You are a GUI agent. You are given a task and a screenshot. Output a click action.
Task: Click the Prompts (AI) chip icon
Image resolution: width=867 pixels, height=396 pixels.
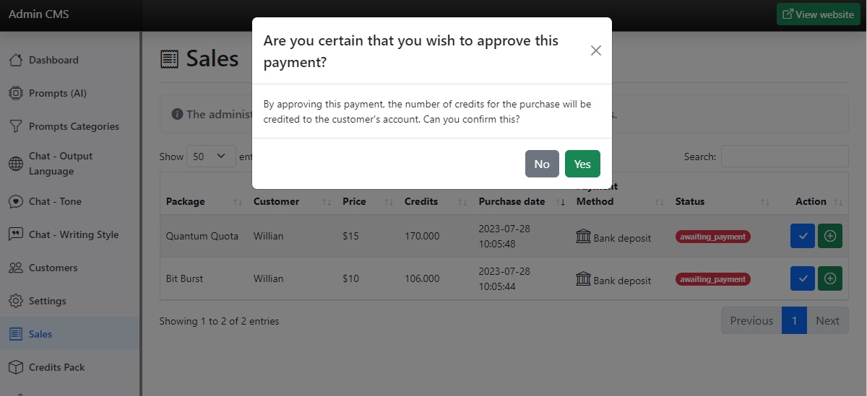[16, 93]
